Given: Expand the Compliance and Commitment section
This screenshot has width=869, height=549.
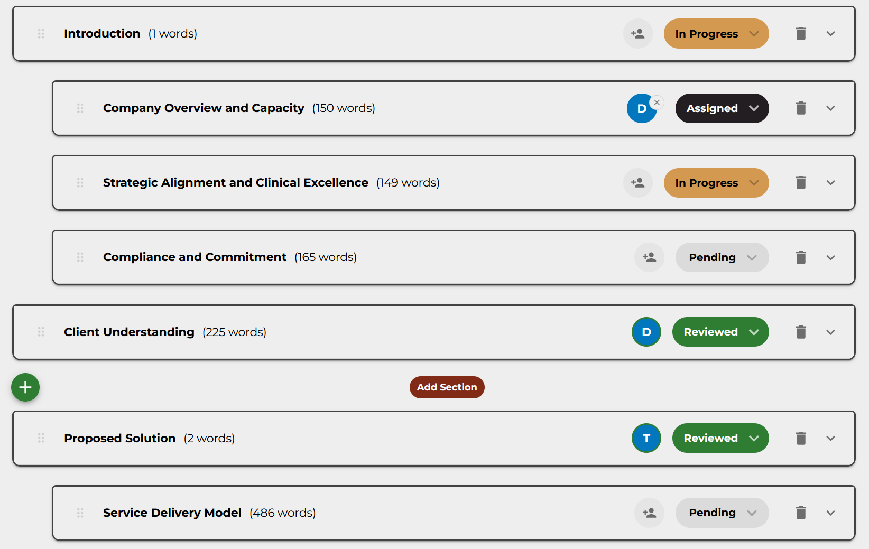Looking at the screenshot, I should pos(830,257).
